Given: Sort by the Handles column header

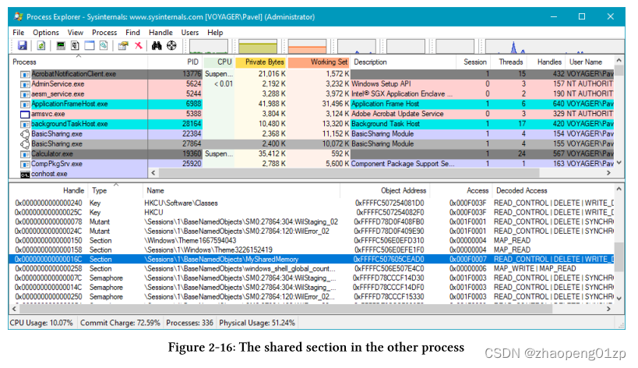Looking at the screenshot, I should coord(545,62).
